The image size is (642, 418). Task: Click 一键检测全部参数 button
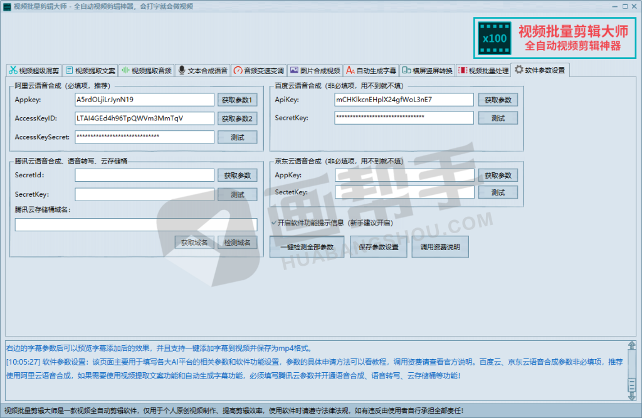pos(307,247)
